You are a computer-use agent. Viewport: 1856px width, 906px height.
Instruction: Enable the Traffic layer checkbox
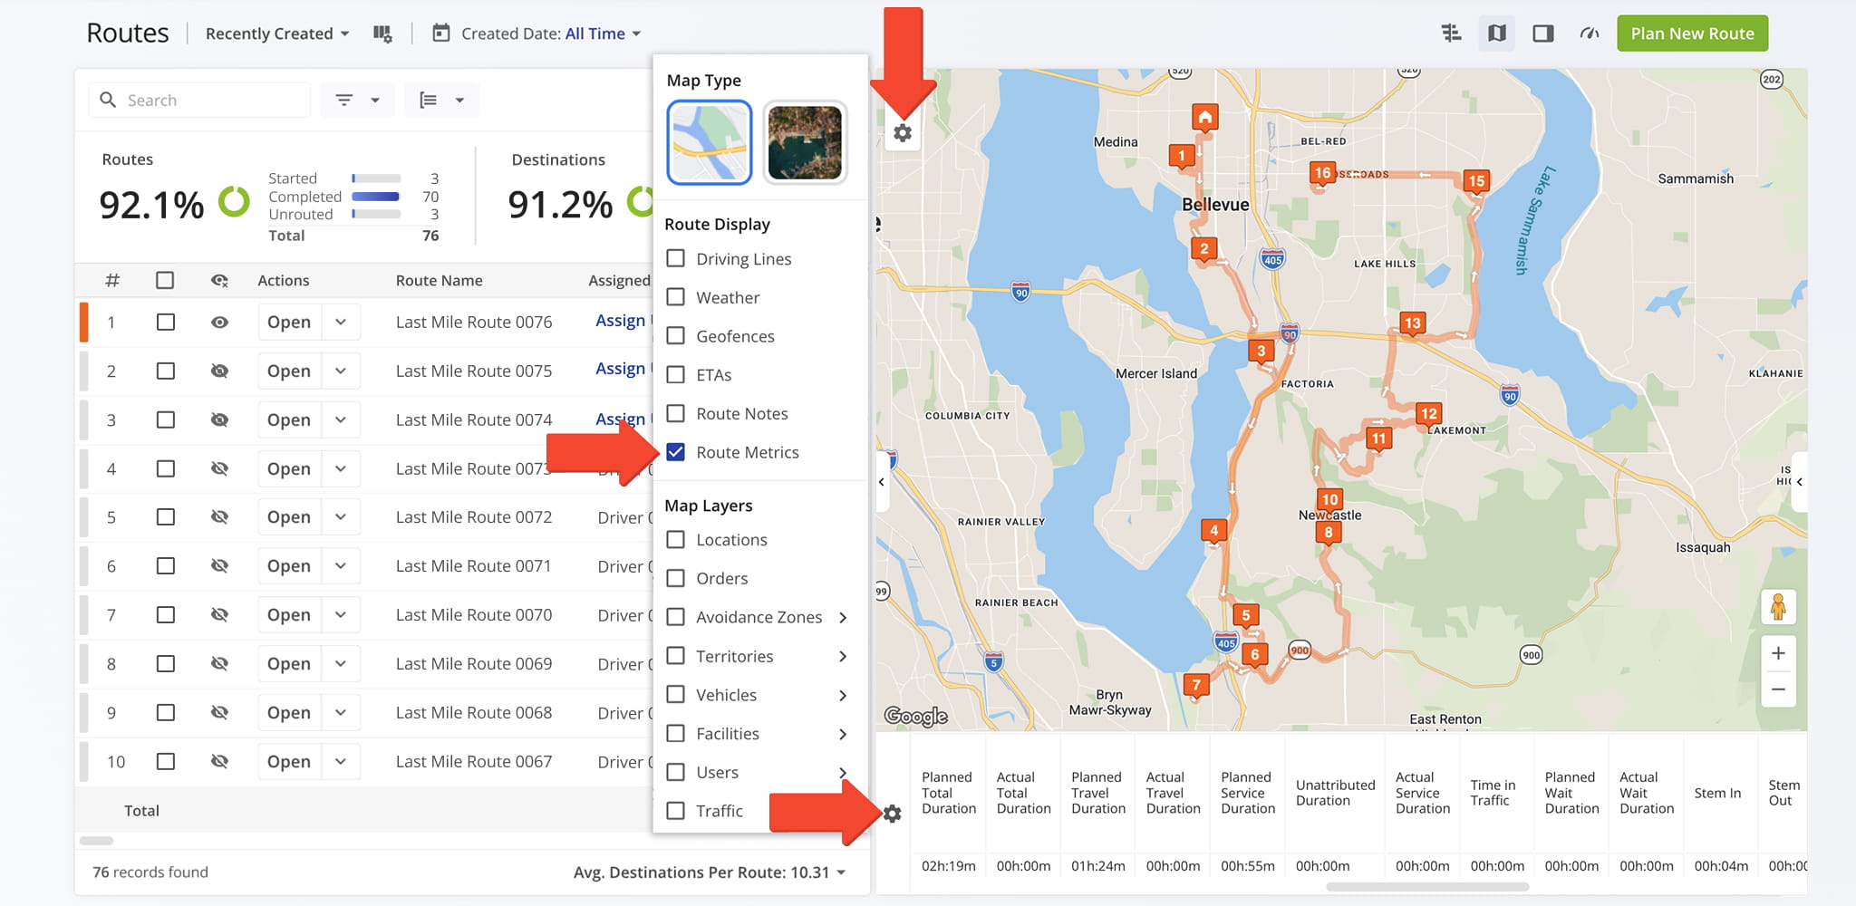click(x=675, y=811)
